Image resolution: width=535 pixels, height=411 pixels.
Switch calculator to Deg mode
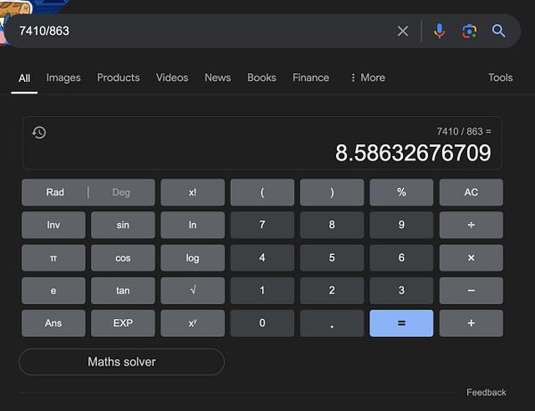121,193
